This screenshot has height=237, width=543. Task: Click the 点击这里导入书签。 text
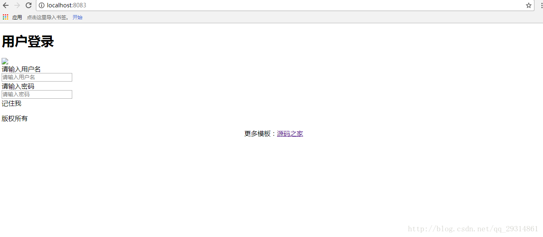[48, 18]
